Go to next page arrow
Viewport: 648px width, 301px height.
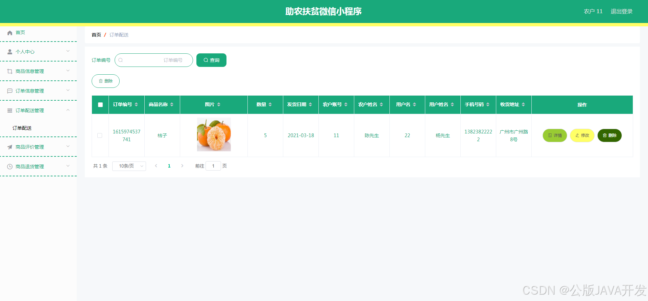point(182,166)
